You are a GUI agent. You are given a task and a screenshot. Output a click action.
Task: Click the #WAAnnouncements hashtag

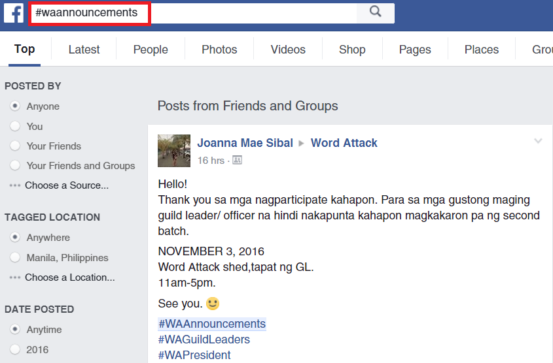click(x=212, y=324)
